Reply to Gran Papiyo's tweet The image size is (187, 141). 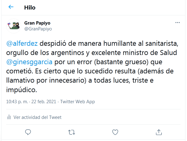click(x=28, y=132)
